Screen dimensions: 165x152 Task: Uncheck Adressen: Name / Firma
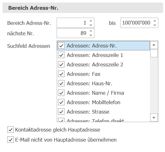point(61,93)
